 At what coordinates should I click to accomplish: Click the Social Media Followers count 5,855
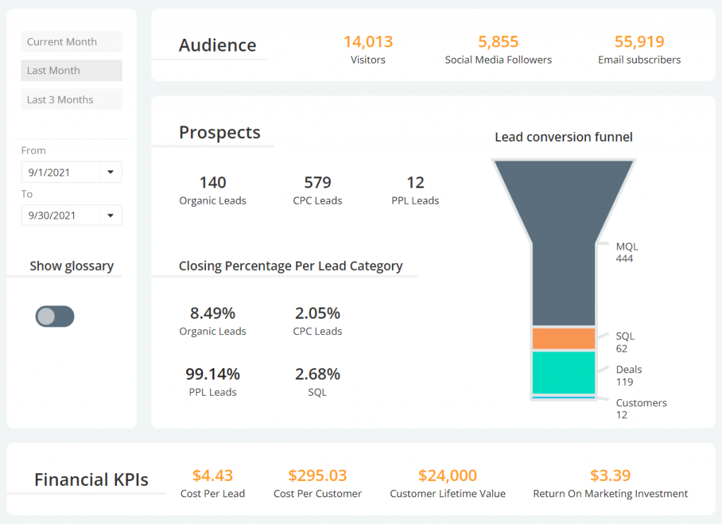point(498,42)
